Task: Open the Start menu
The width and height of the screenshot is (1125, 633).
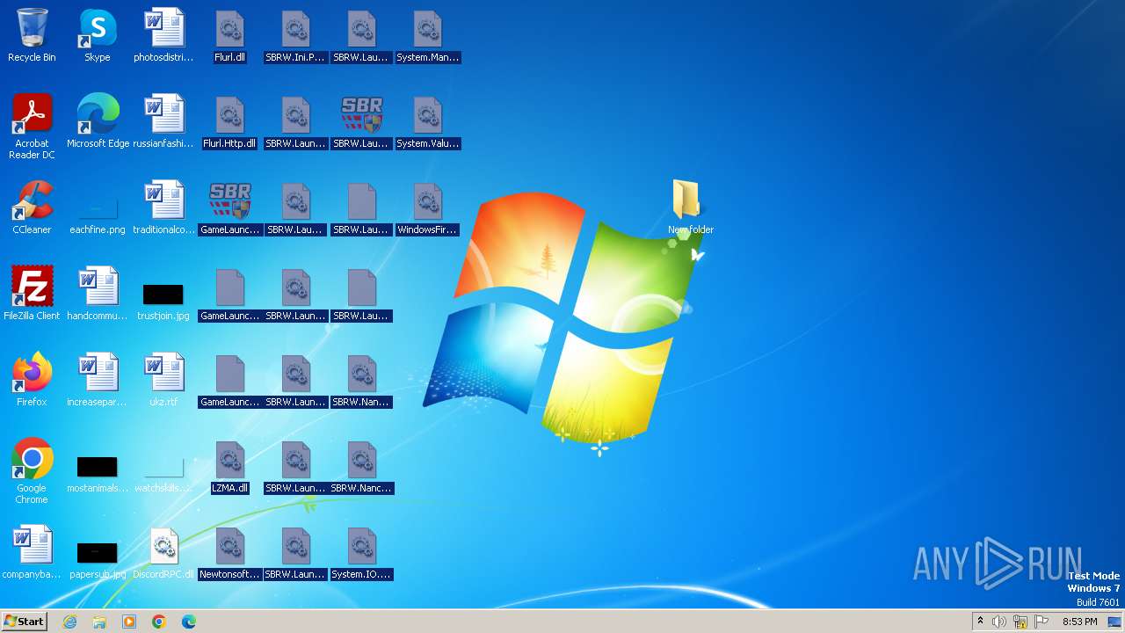Action: pos(24,622)
